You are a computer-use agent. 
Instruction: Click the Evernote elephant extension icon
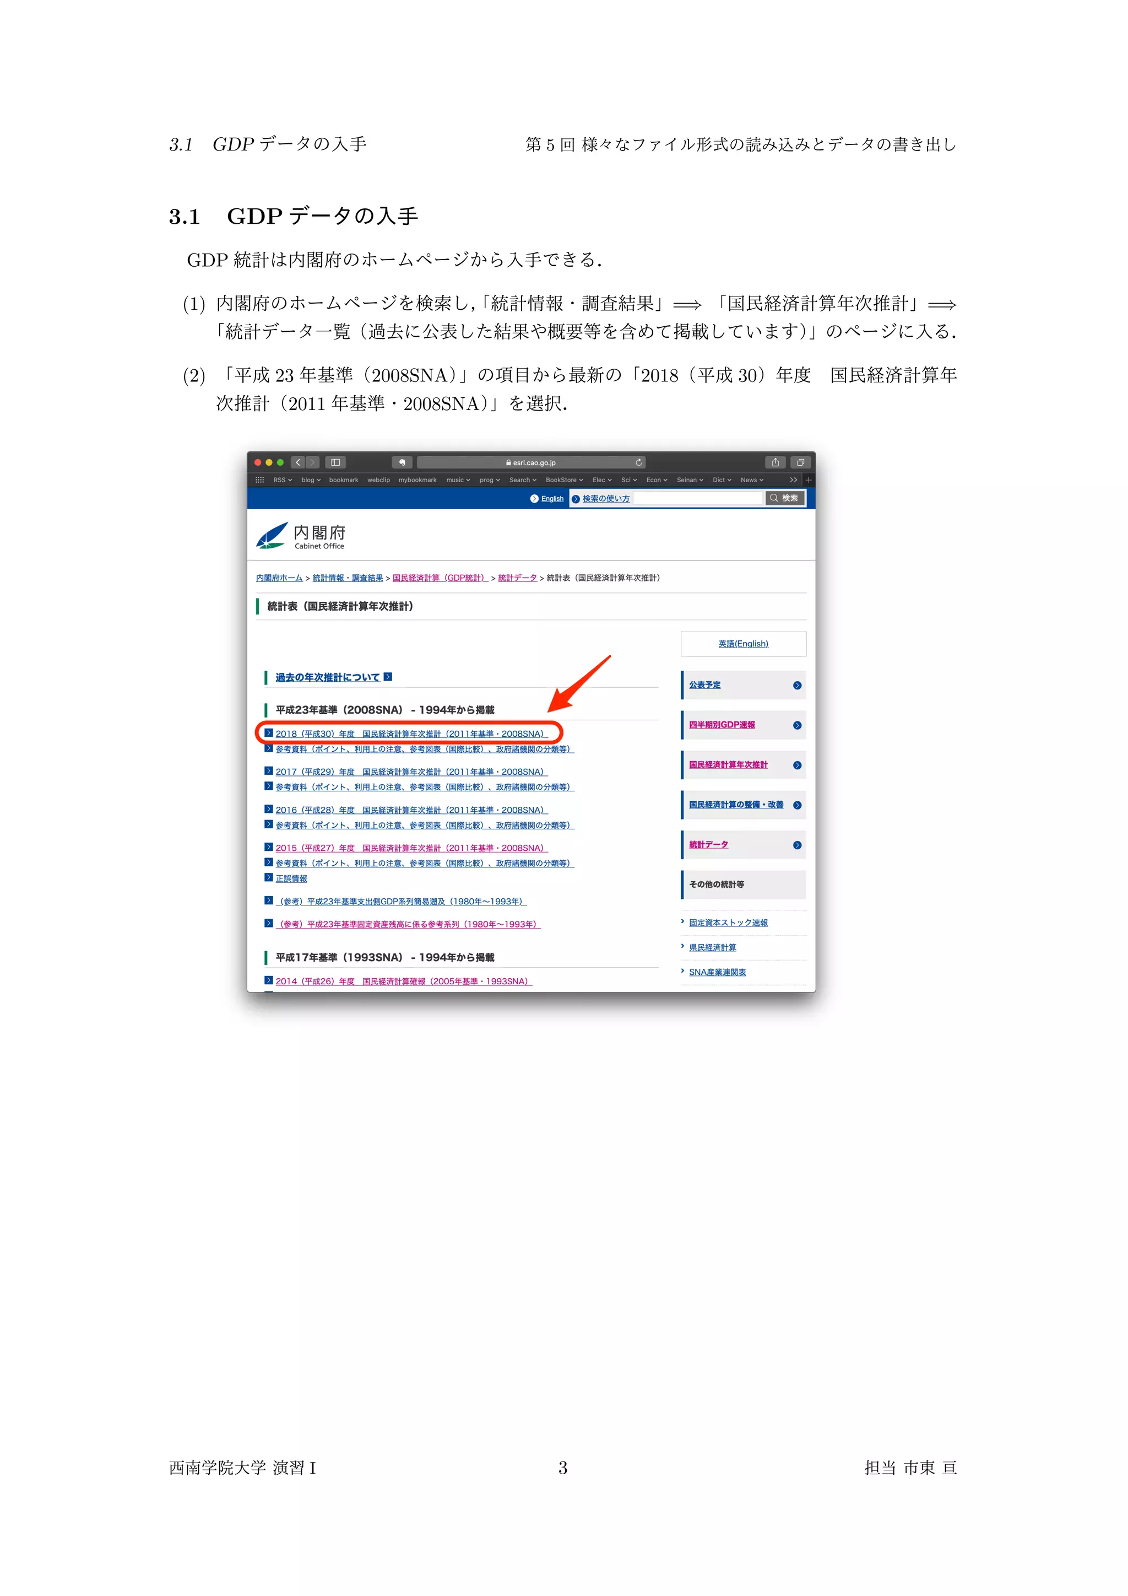pyautogui.click(x=402, y=462)
